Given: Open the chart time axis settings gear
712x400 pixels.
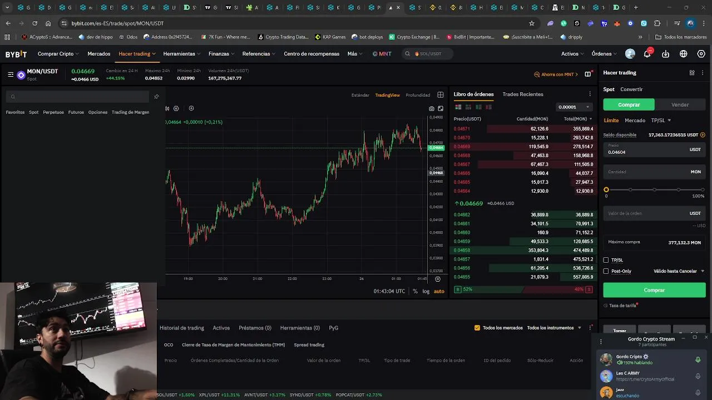Looking at the screenshot, I should pos(438,279).
